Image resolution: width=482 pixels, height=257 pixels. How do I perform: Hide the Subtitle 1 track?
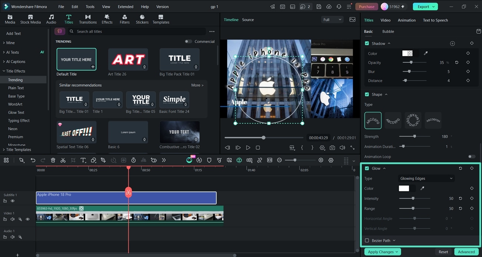13,201
